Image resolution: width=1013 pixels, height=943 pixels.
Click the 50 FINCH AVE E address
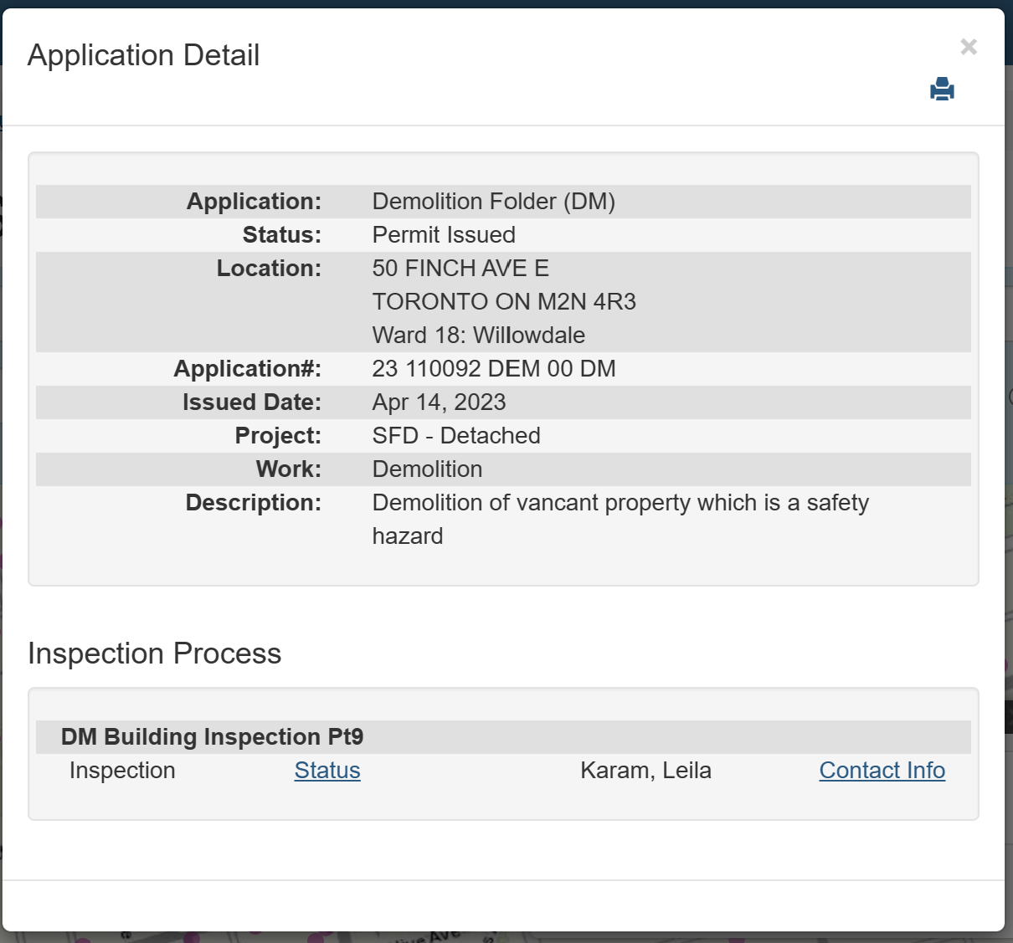[460, 269]
